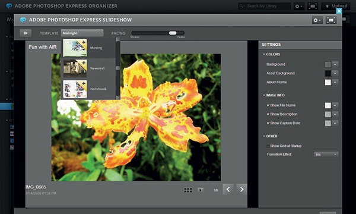Open slideshow settings gear menu
The height and width of the screenshot is (214, 356).
[x=317, y=20]
